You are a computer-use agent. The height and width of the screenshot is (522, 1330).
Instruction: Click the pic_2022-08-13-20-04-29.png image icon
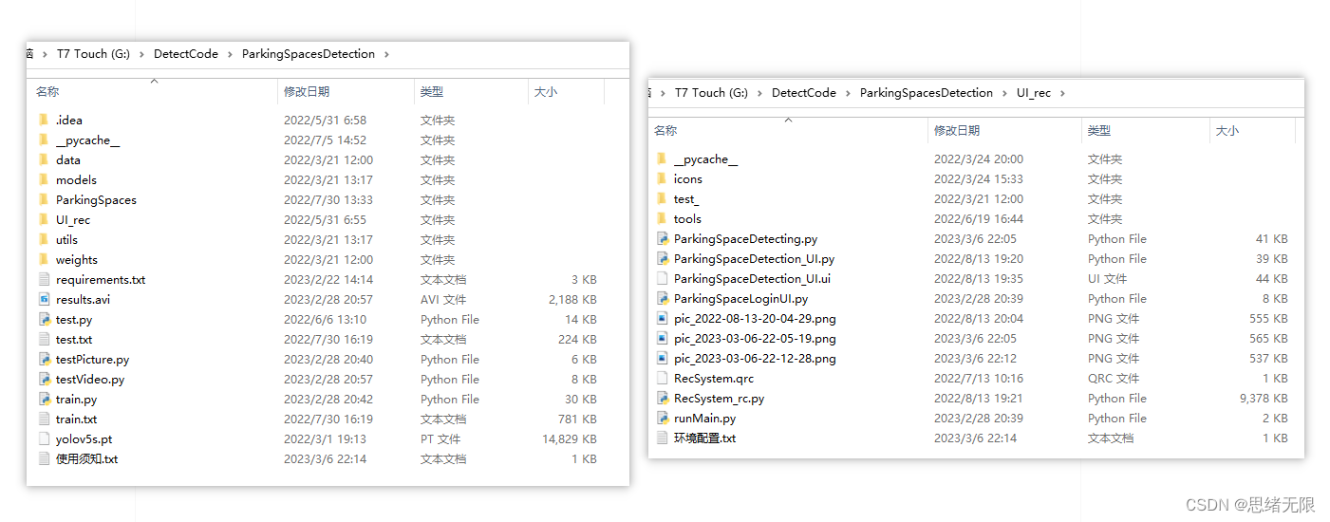pos(662,318)
